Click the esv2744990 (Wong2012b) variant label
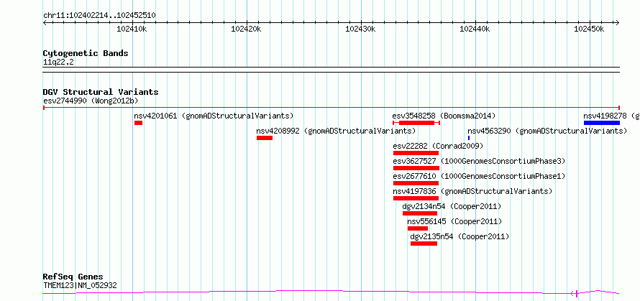Viewport: 640px width, 301px height. 92,101
